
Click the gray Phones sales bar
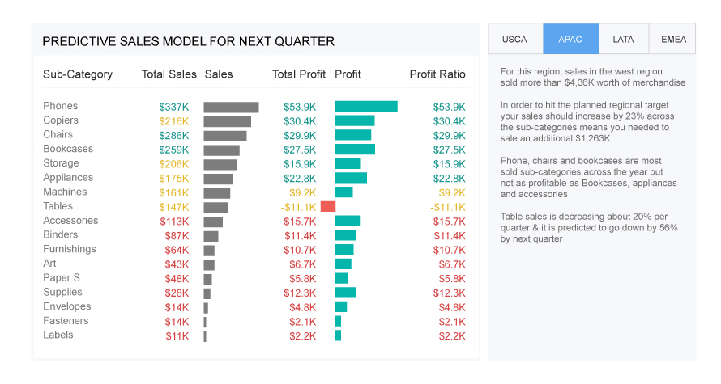pos(231,107)
